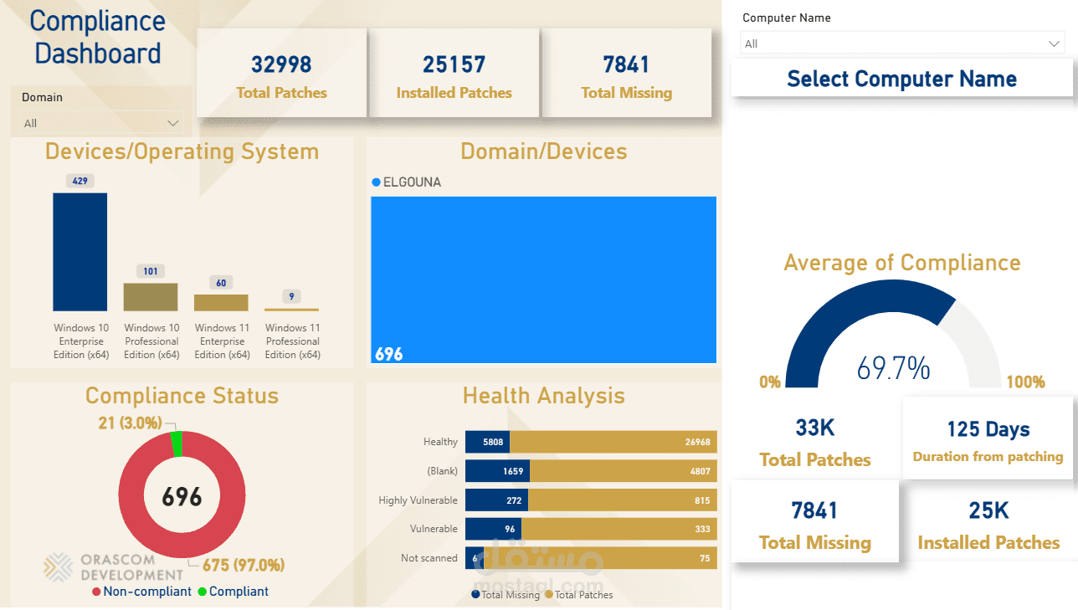The image size is (1078, 610).
Task: Select the Windows 10 Professional Edition bar
Action: tap(151, 297)
